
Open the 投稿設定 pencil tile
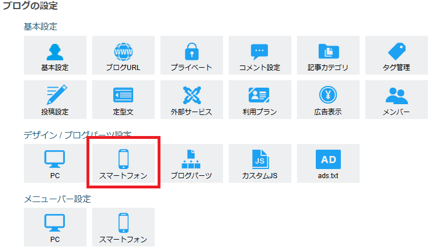coord(55,100)
